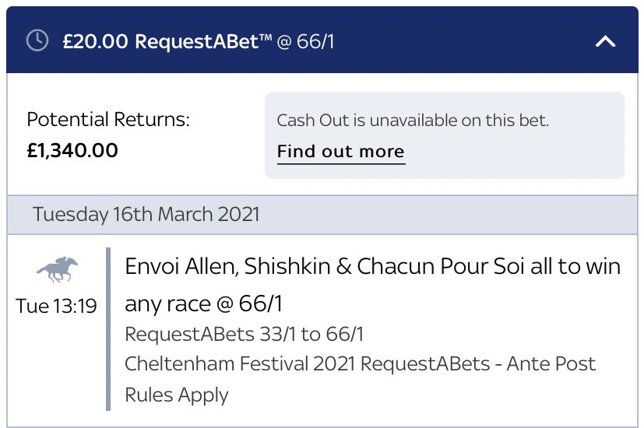This screenshot has height=428, width=644.
Task: Click the horse racing icon
Action: [56, 270]
